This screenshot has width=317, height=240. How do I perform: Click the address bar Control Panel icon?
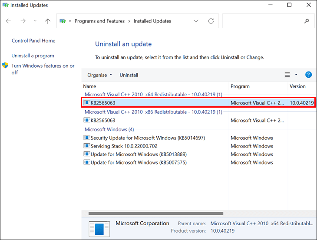[63, 21]
